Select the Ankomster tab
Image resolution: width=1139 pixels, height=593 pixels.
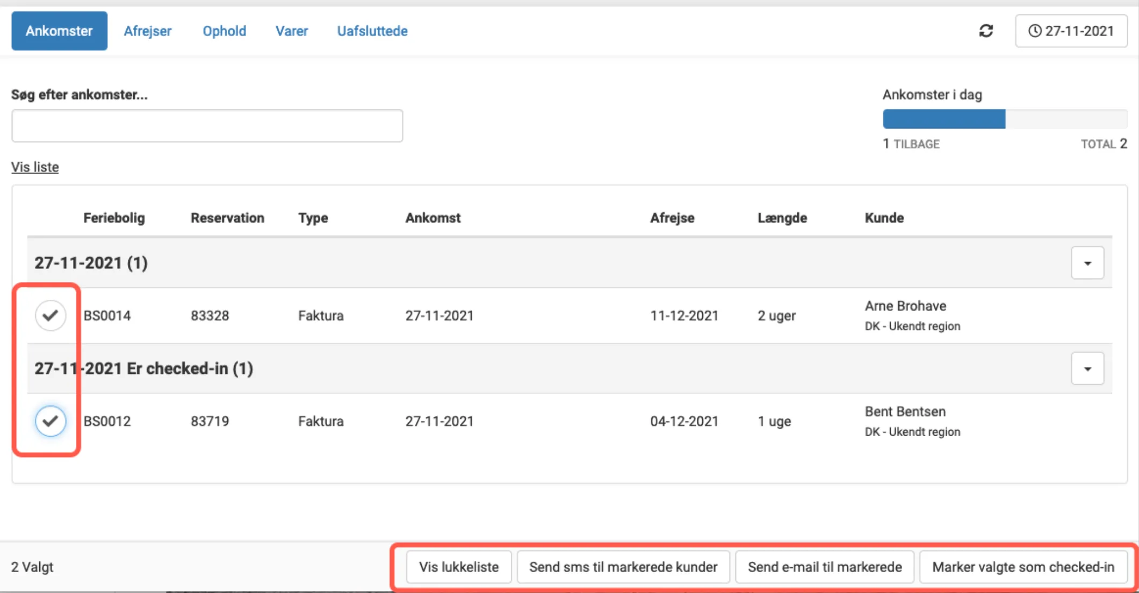59,31
